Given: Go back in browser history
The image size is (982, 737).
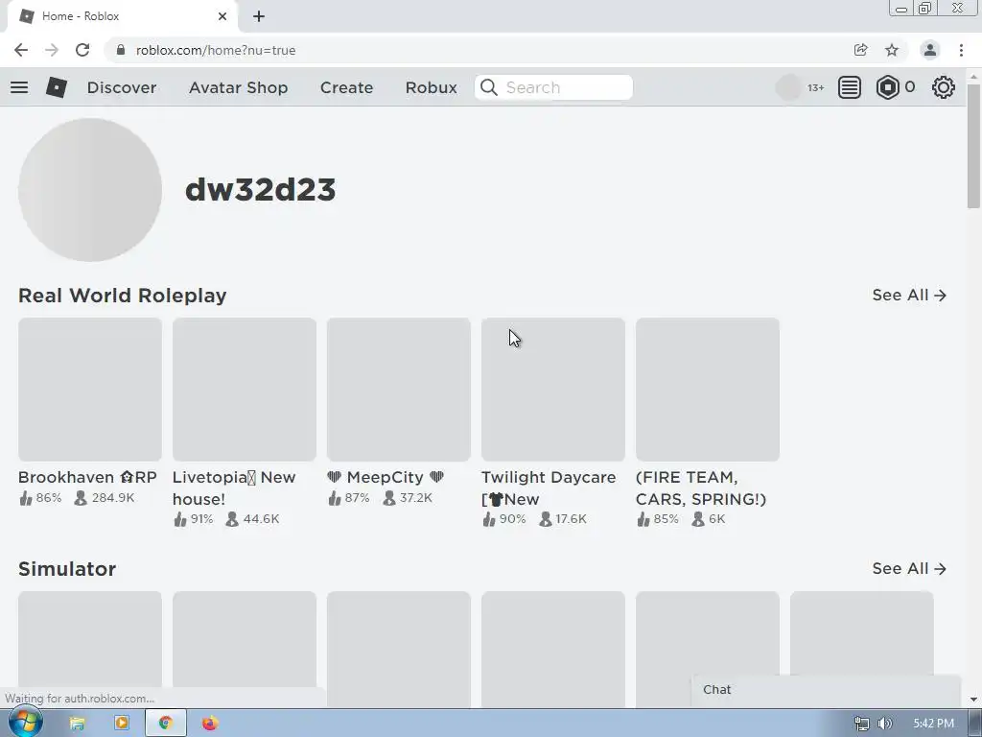Looking at the screenshot, I should tap(21, 50).
